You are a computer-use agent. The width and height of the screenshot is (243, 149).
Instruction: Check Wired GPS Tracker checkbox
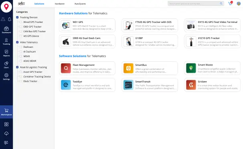(x=20, y=22)
